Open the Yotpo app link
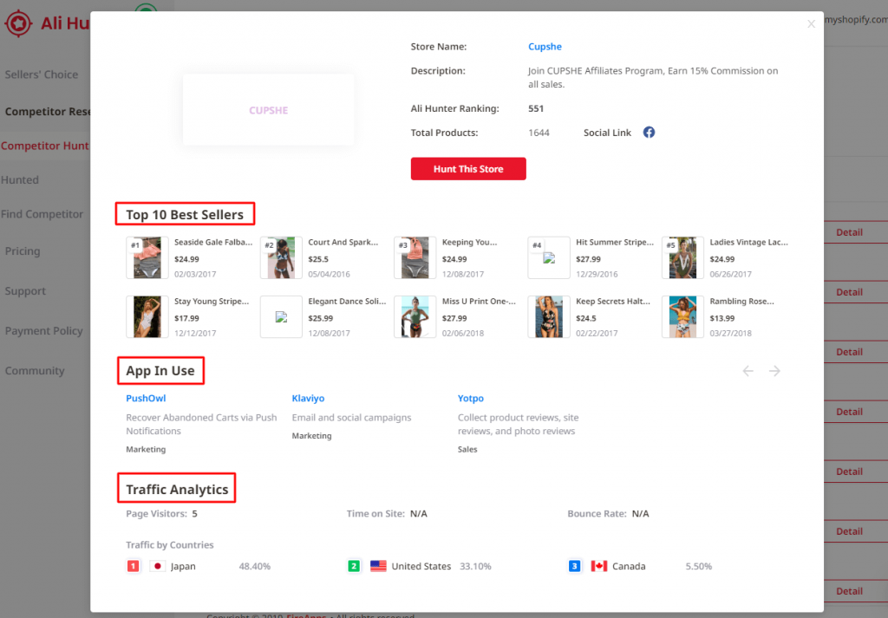Image resolution: width=888 pixels, height=618 pixels. [471, 399]
